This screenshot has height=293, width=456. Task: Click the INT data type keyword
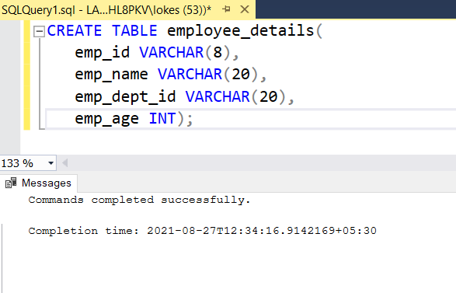pyautogui.click(x=162, y=119)
